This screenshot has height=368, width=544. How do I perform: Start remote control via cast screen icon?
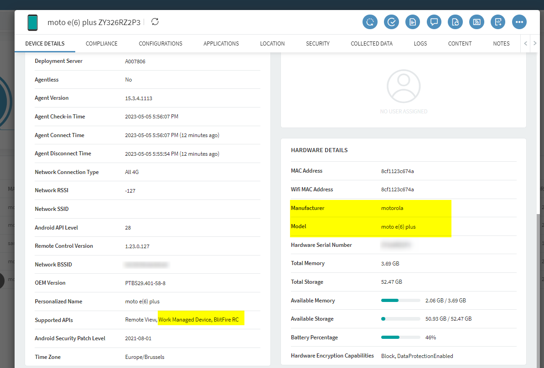[477, 22]
